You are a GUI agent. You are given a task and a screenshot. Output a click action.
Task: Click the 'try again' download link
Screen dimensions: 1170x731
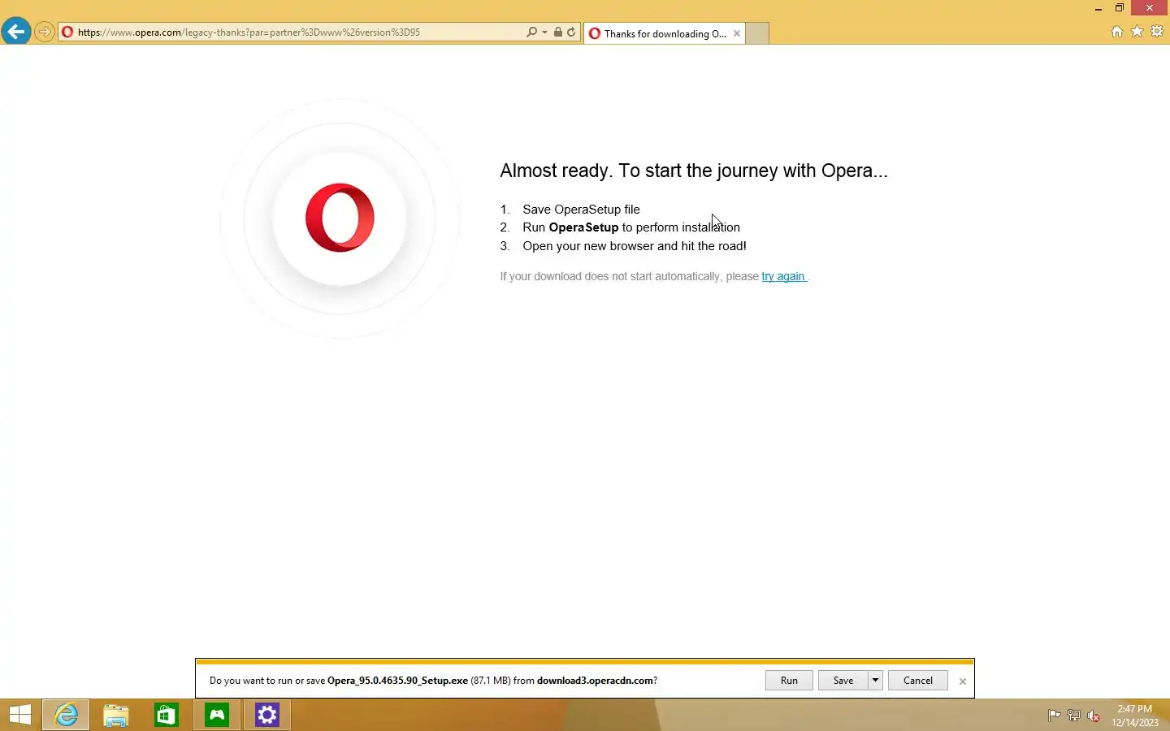click(783, 276)
